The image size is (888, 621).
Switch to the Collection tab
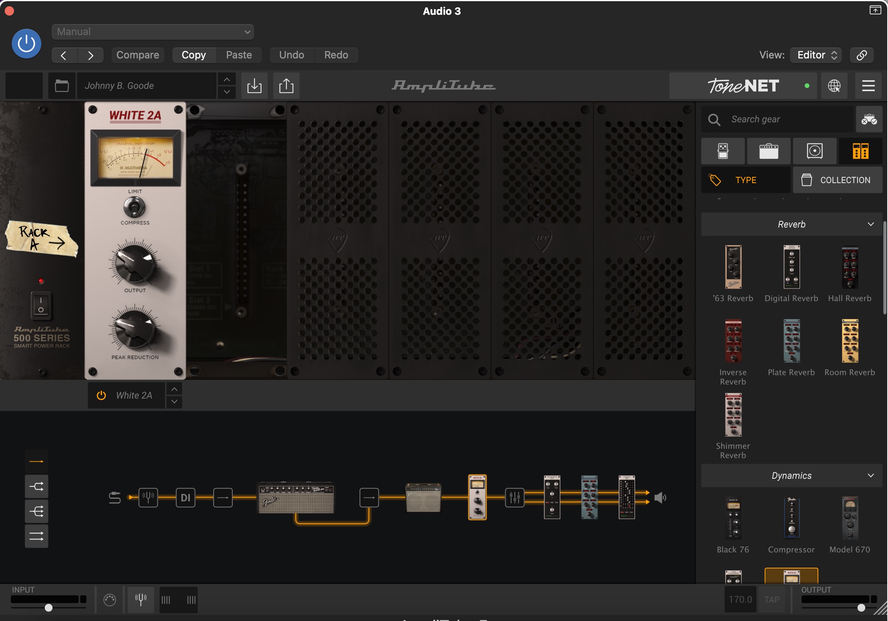tap(837, 180)
